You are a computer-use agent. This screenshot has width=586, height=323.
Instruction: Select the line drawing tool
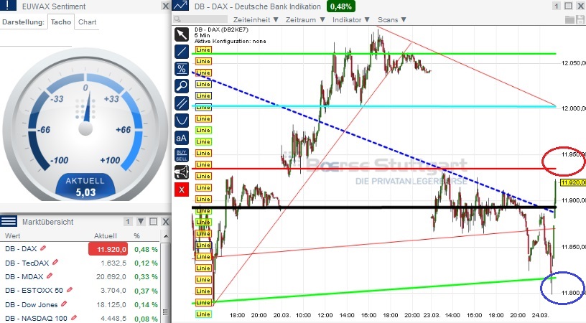pos(182,52)
